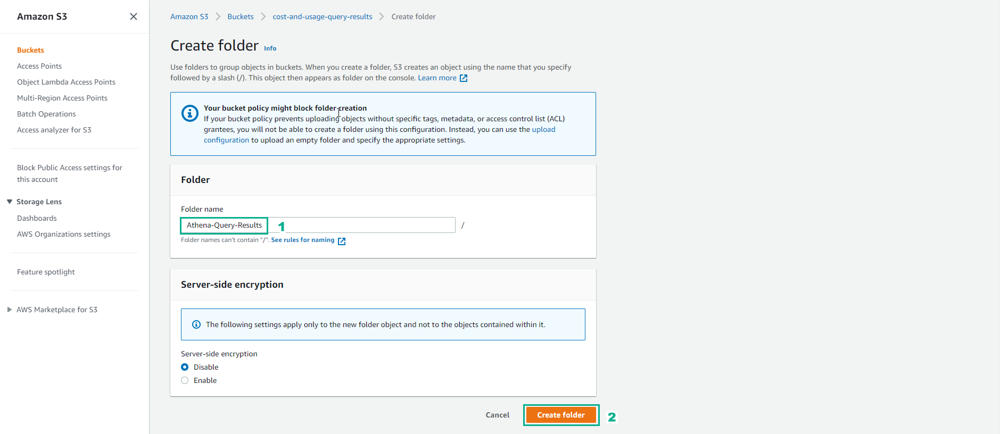This screenshot has width=1000, height=434.
Task: Open Access analyzer for S3
Action: click(x=54, y=130)
